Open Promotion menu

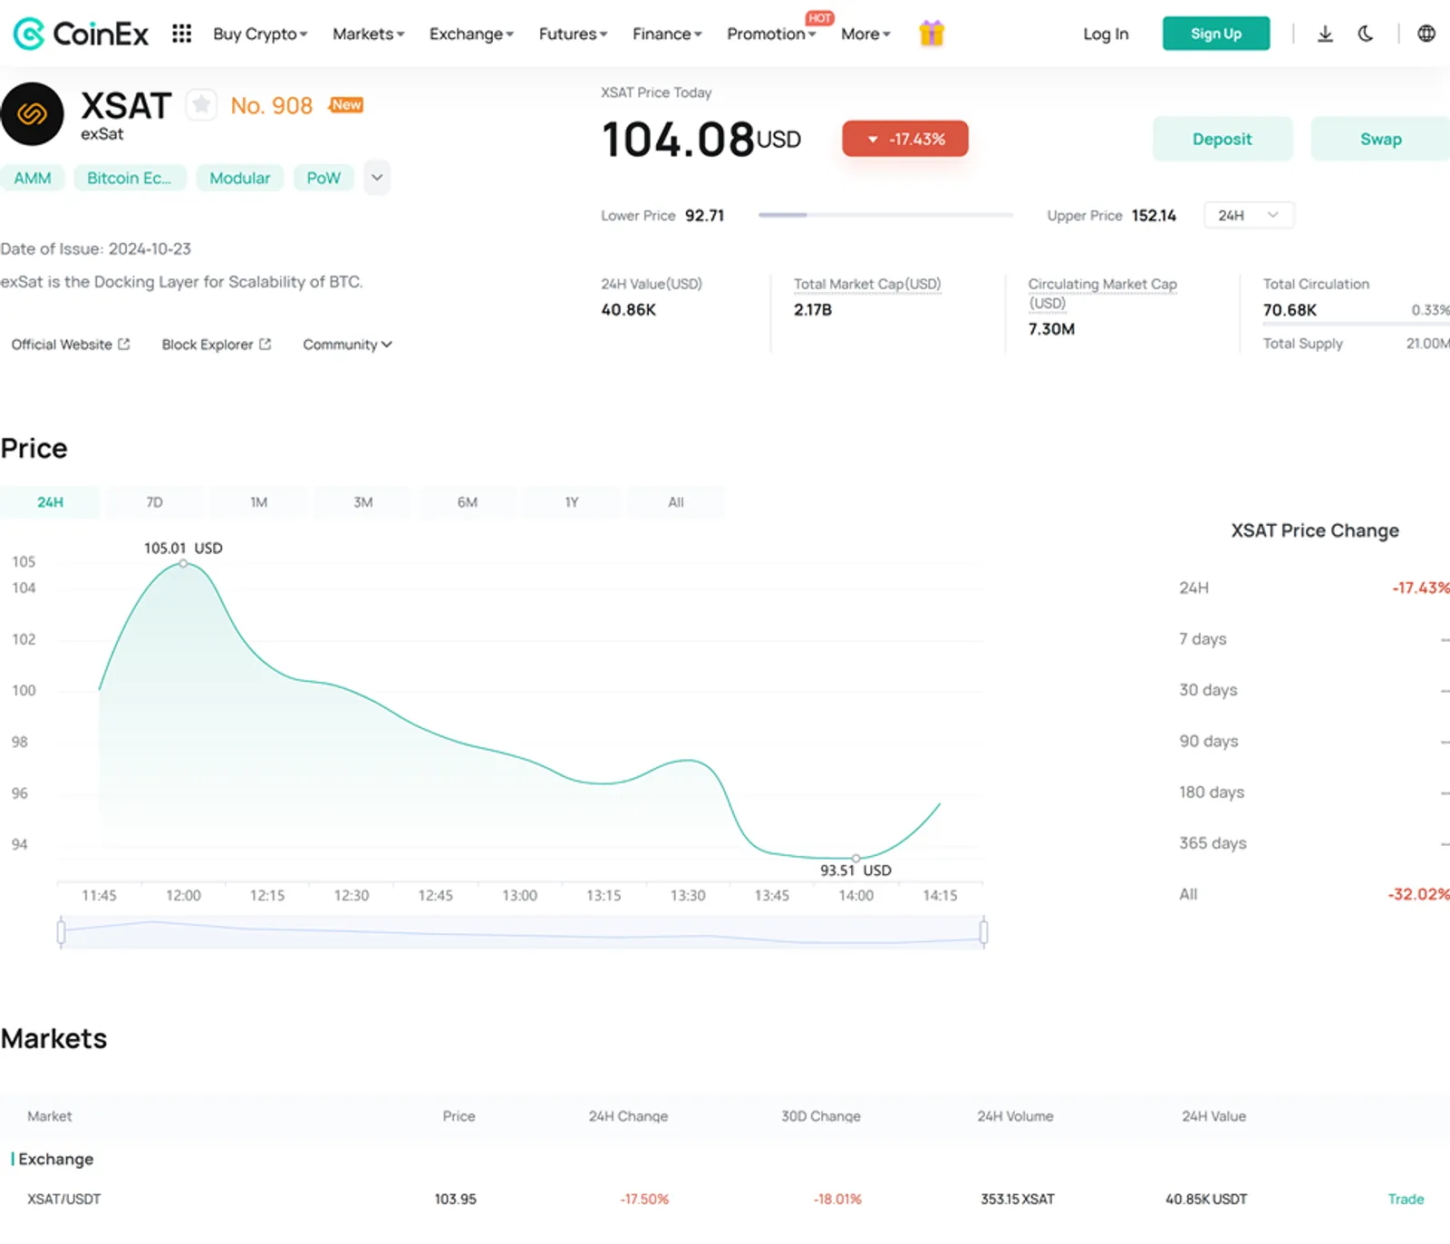coord(771,34)
